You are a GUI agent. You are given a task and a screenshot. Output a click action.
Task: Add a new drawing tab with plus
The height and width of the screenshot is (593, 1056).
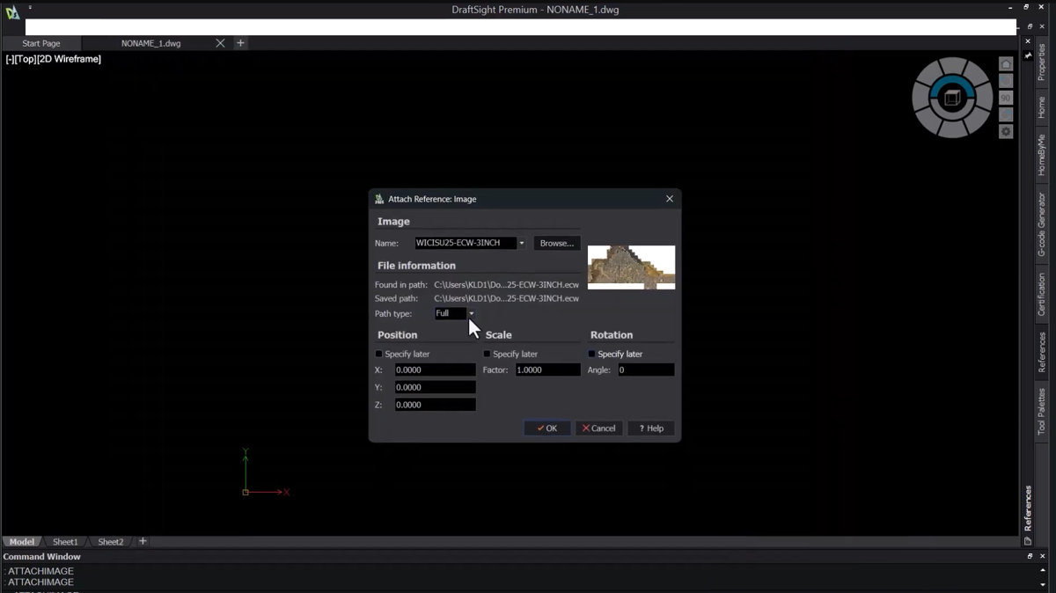click(x=240, y=43)
